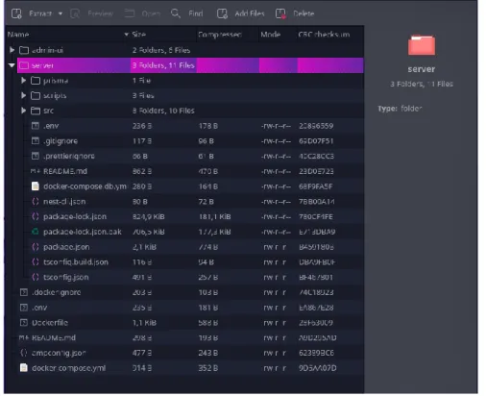Click the Find magnifier icon
Image resolution: width=486 pixels, height=396 pixels.
176,13
